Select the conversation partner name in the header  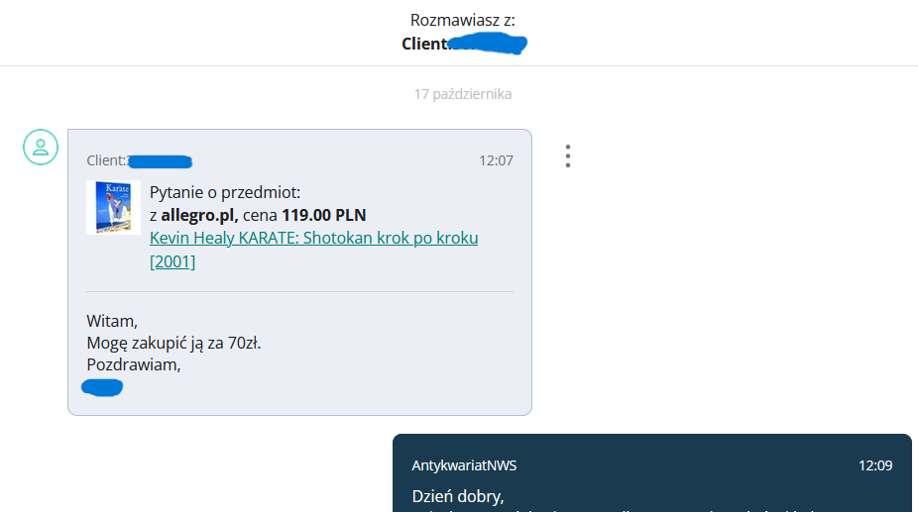pyautogui.click(x=464, y=44)
